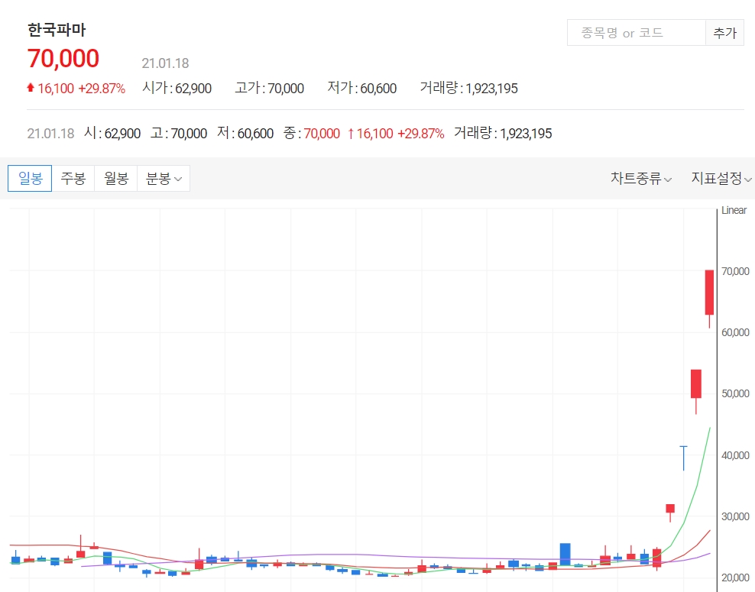Switch to the 주봉 weekly chart tab

[x=73, y=179]
